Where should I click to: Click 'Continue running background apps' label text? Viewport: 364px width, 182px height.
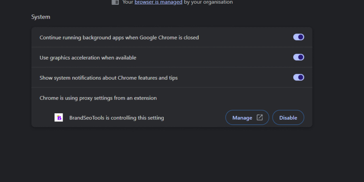119,38
